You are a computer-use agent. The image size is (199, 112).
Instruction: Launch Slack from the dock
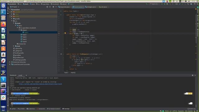[x=3, y=98]
